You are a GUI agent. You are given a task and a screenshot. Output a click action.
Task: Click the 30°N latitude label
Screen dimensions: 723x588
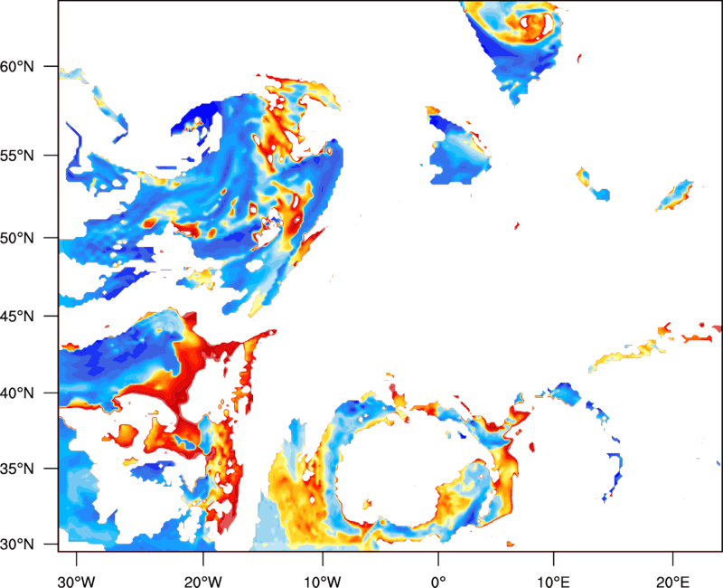click(x=17, y=545)
